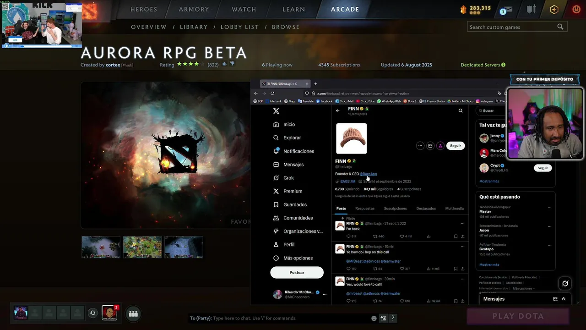Click purple subscribe icon next to Seguir
586x330 pixels.
[440, 146]
